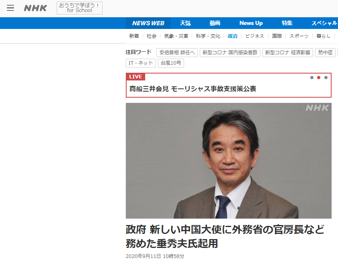Open the おうちで学ぼう for School banner

pyautogui.click(x=79, y=8)
